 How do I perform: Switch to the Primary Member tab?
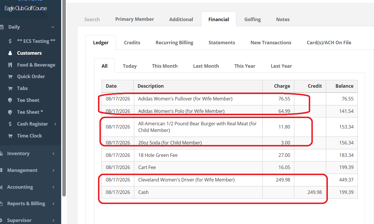135,19
